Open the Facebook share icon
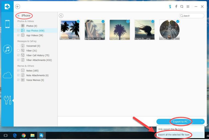Viewport: 209px width, 140px height. [x=176, y=7]
